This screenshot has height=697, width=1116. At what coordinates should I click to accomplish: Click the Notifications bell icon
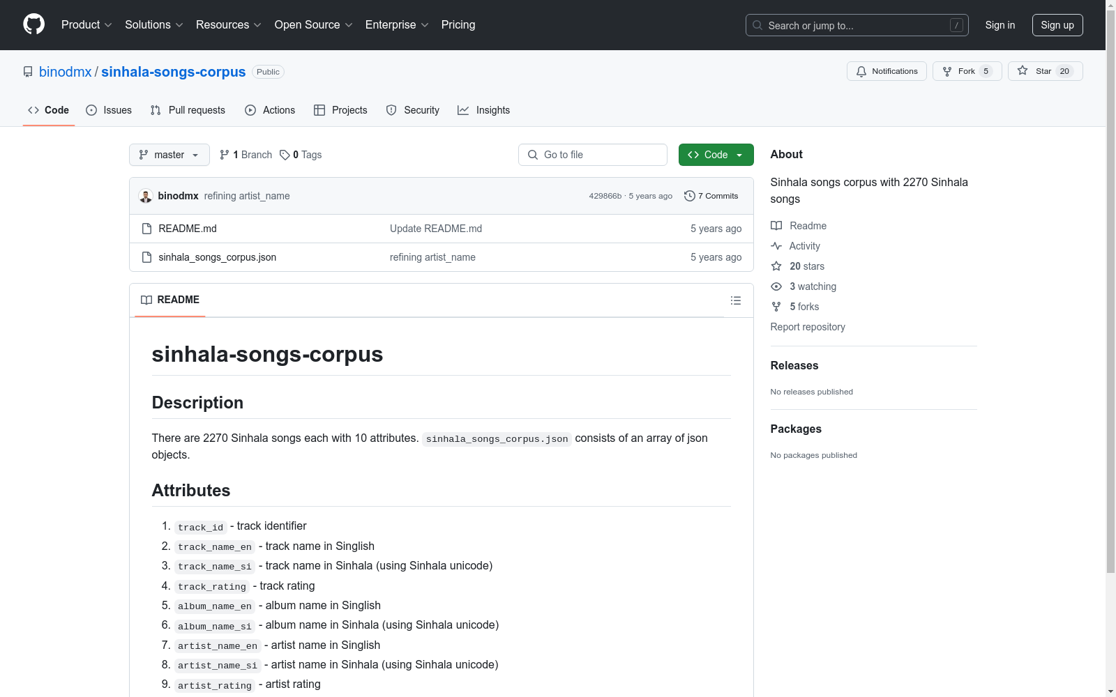pyautogui.click(x=861, y=71)
